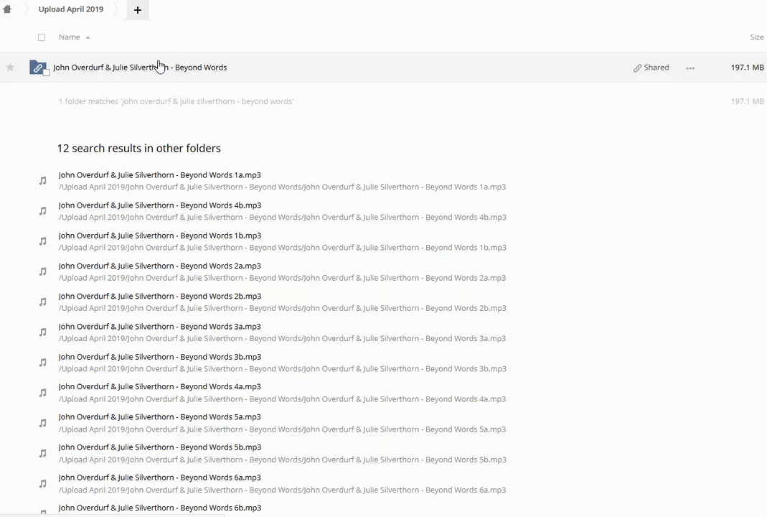Open the Beyond Words folder
The image size is (767, 517).
pyautogui.click(x=140, y=67)
